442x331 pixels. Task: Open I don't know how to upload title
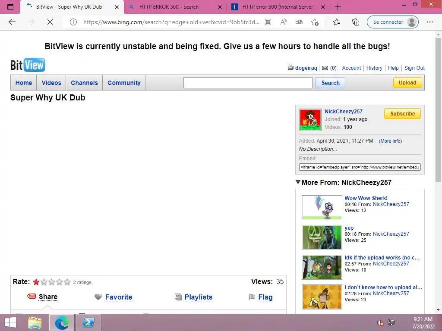[383, 287]
